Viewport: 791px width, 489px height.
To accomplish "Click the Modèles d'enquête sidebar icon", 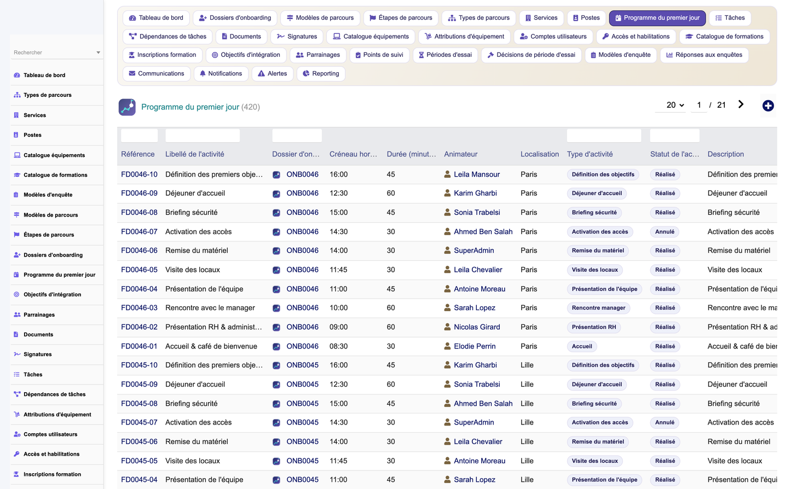I will [x=17, y=195].
